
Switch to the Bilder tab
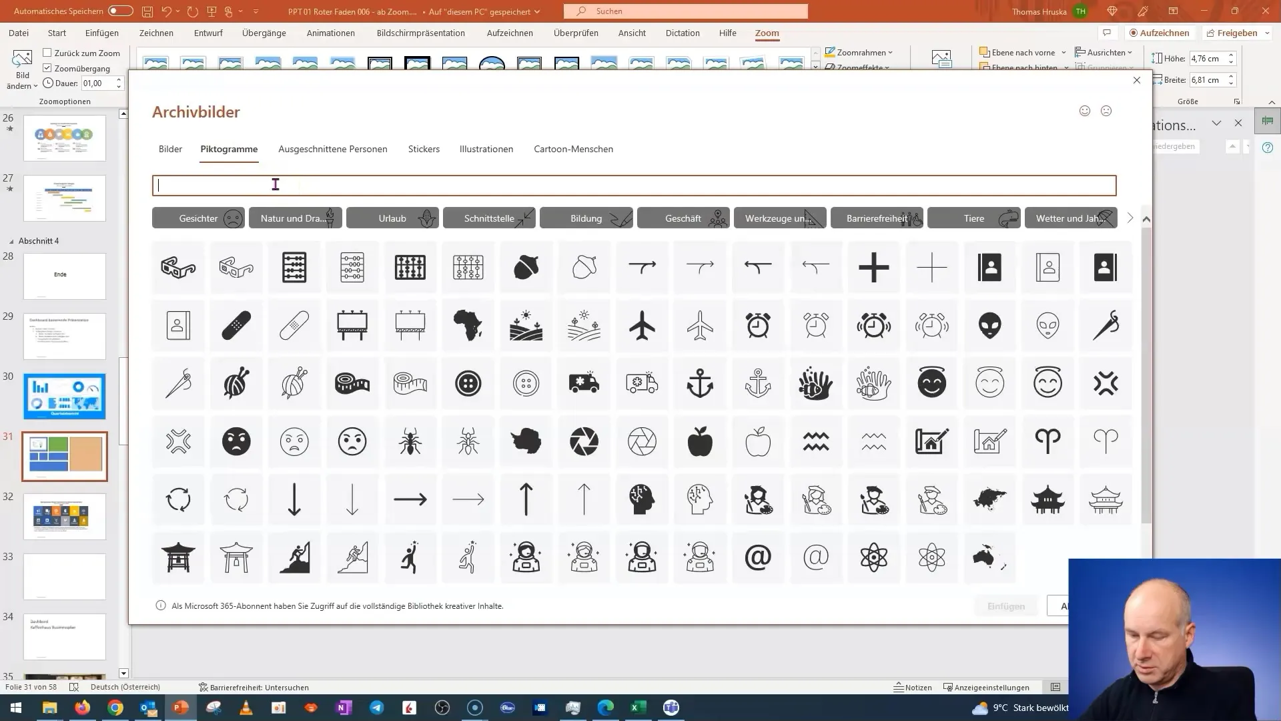170,149
